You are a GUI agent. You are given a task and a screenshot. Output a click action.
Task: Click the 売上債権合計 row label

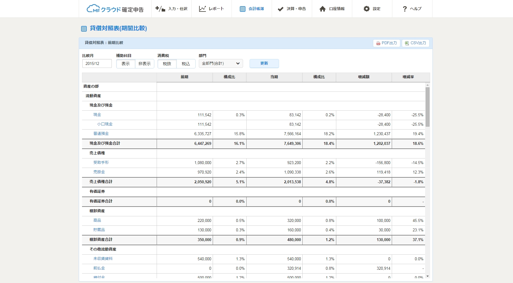[101, 182]
